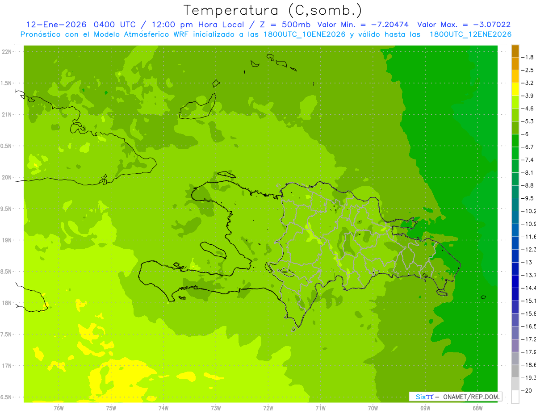The height and width of the screenshot is (414, 536).
Task: Click "1800UTC_12ENE2026" valid-until time text
Action: point(470,34)
